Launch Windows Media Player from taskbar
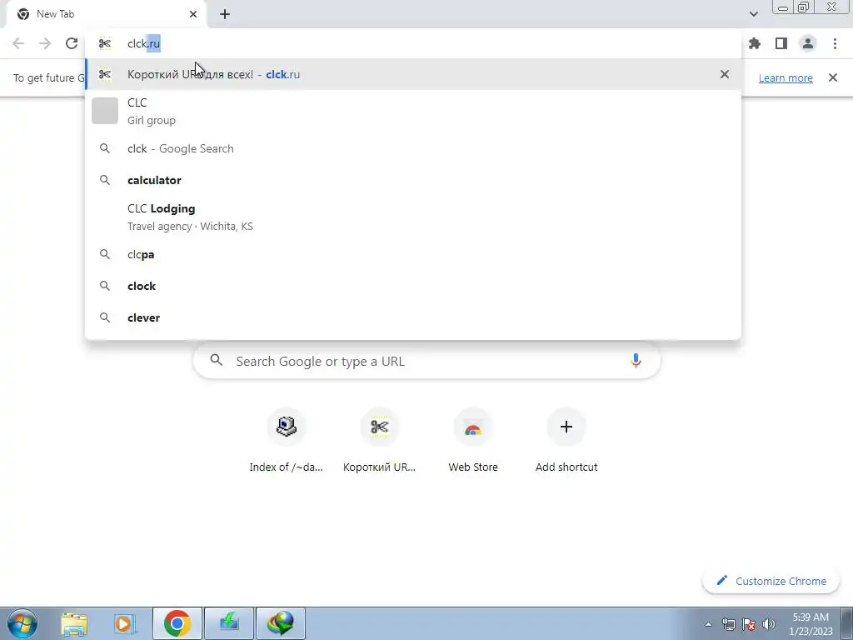Screen dimensions: 853x640 click(125, 623)
